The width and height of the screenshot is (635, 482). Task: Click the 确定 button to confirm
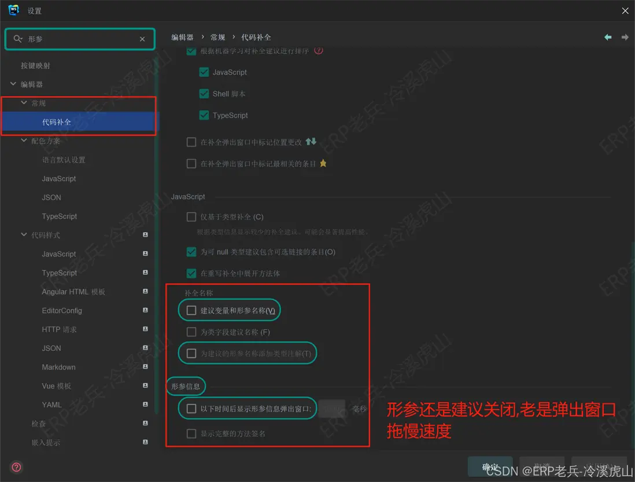click(x=490, y=466)
